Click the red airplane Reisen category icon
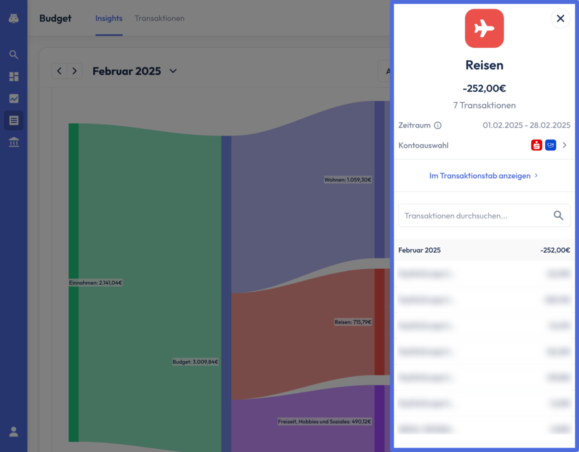The height and width of the screenshot is (452, 579). (x=484, y=28)
